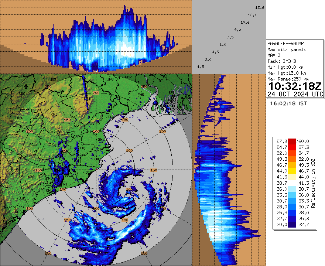
Task: Pick the blue 30.7 to 33.3 swatch
Action: click(292, 201)
